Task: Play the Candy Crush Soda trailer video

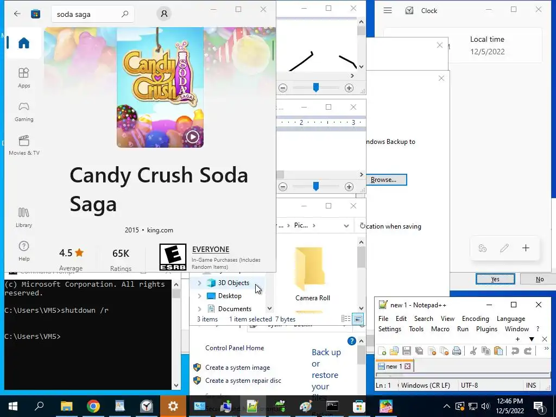Action: (193, 136)
